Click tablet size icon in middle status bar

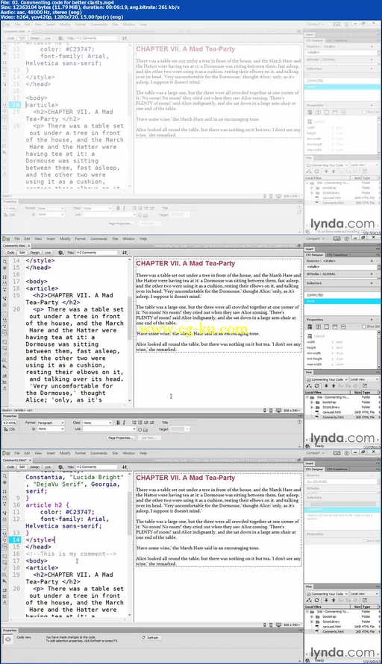[271, 411]
